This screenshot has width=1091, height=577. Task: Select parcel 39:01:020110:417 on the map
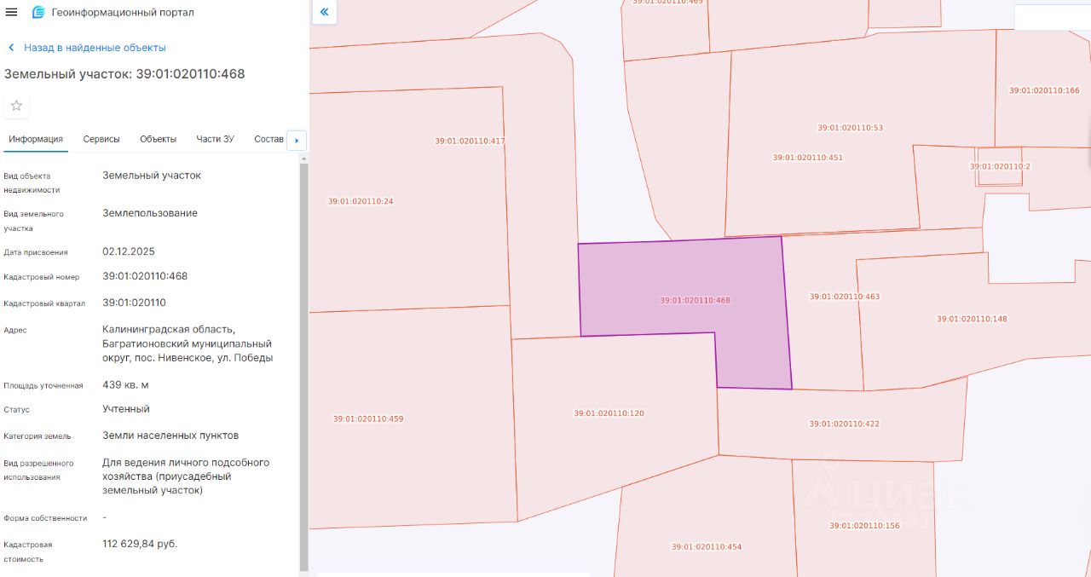point(470,141)
